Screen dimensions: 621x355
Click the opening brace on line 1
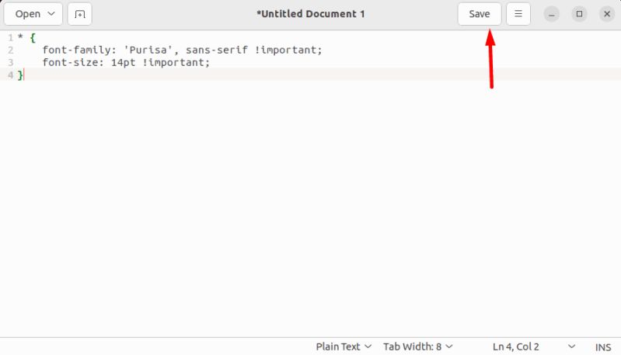click(33, 38)
